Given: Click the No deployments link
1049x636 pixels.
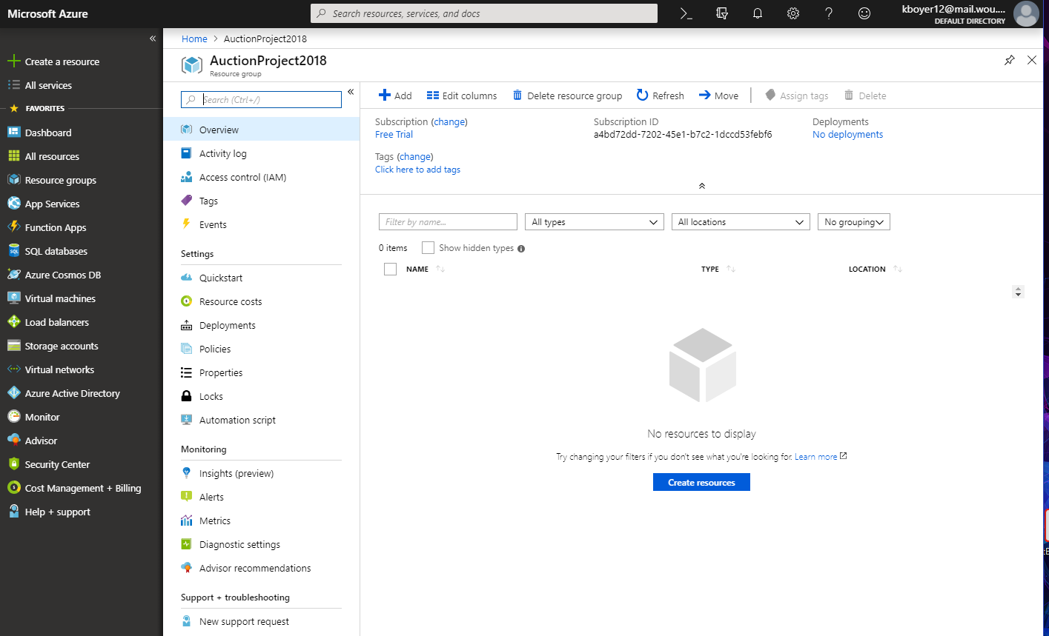Looking at the screenshot, I should point(847,134).
